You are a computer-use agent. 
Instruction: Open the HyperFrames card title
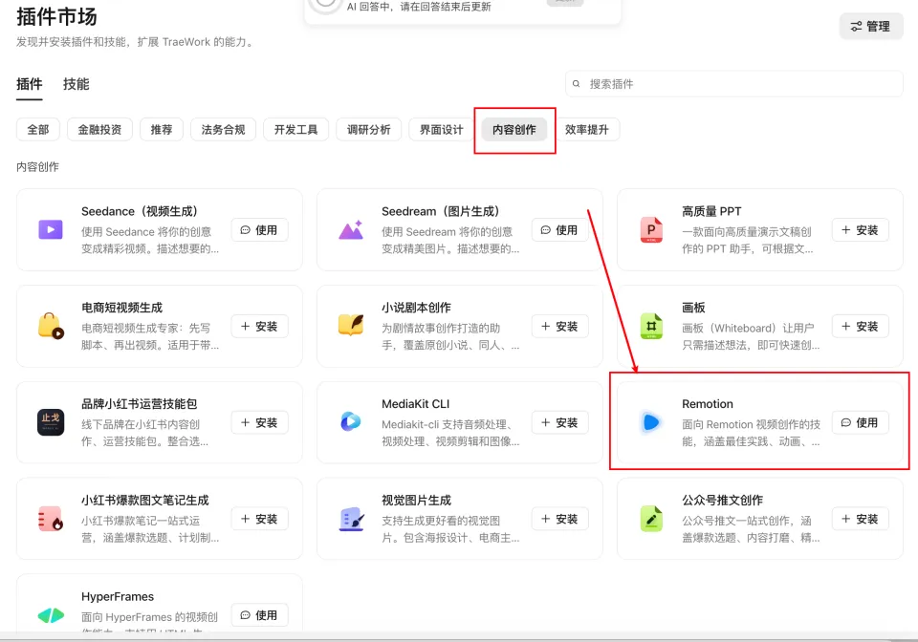click(x=118, y=596)
